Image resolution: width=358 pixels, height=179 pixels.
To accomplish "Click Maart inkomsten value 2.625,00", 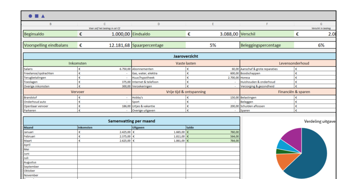I will [x=105, y=141].
